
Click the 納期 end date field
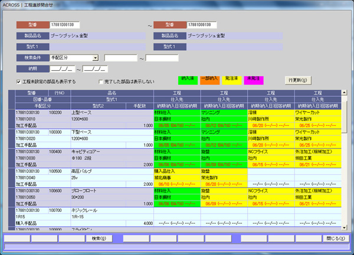(95, 69)
